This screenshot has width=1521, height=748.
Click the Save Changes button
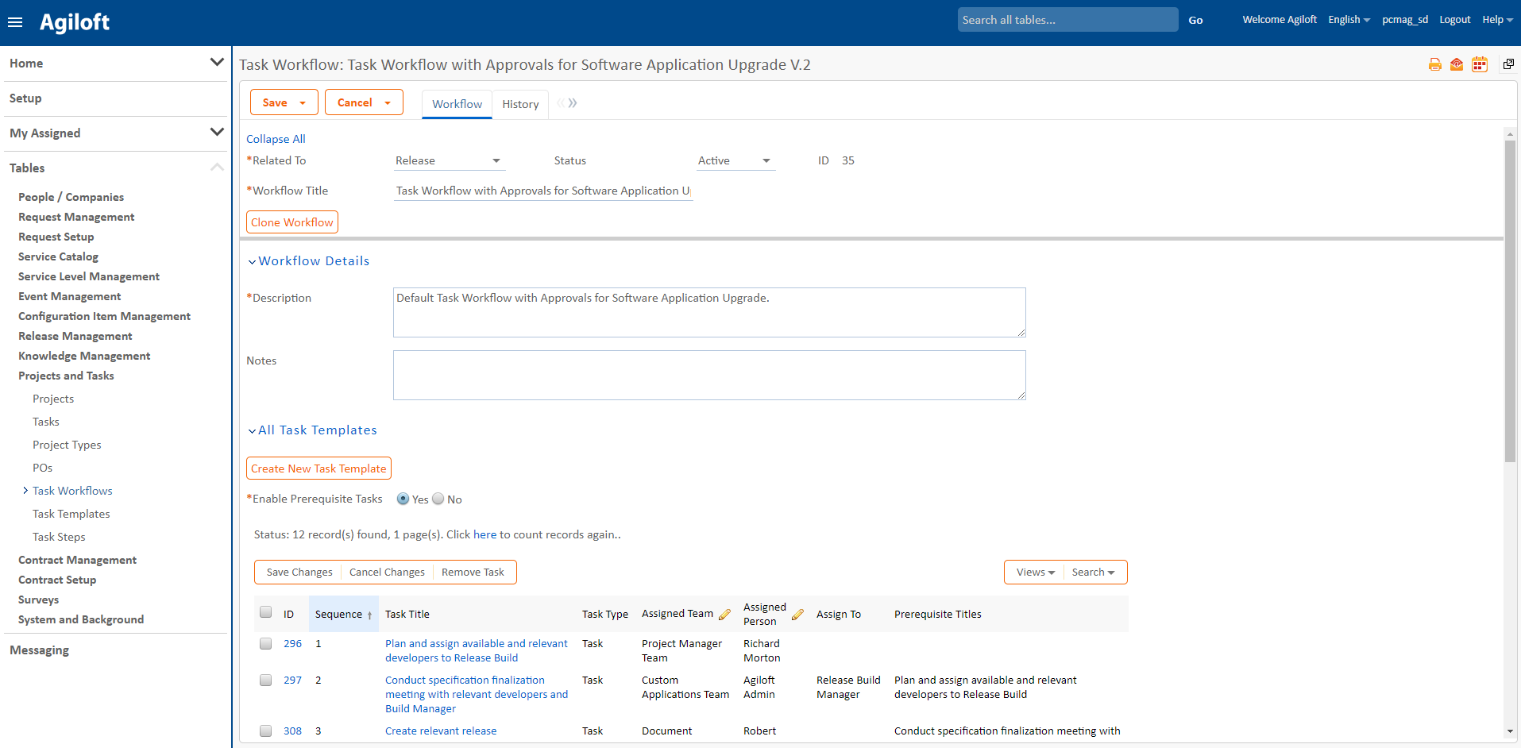coord(299,573)
